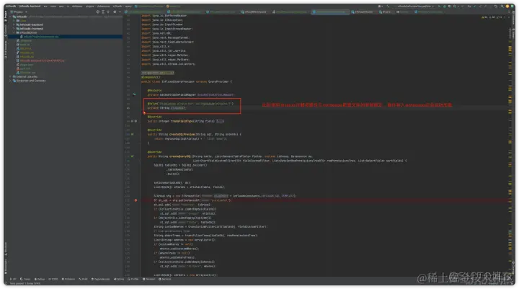Image resolution: width=519 pixels, height=289 pixels.
Task: Go to next highlighted error arrow
Action: tap(509, 17)
